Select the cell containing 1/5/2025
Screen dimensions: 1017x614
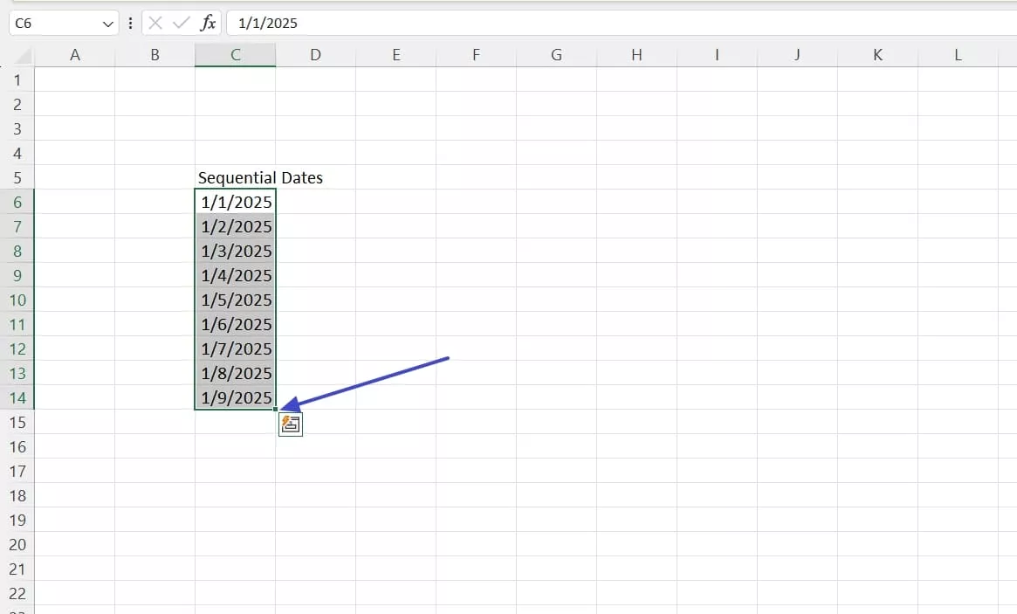pos(235,300)
